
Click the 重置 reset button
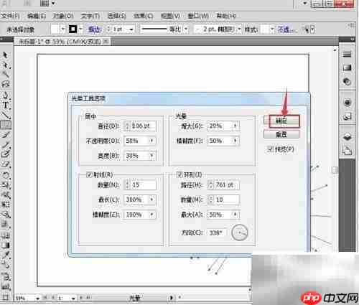tap(281, 134)
